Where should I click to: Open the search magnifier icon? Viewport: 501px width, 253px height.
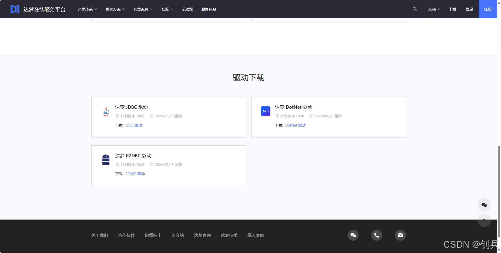point(415,9)
